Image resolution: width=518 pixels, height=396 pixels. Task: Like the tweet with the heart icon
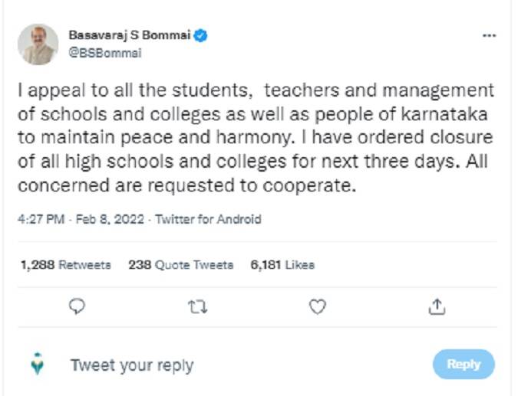[x=317, y=306]
